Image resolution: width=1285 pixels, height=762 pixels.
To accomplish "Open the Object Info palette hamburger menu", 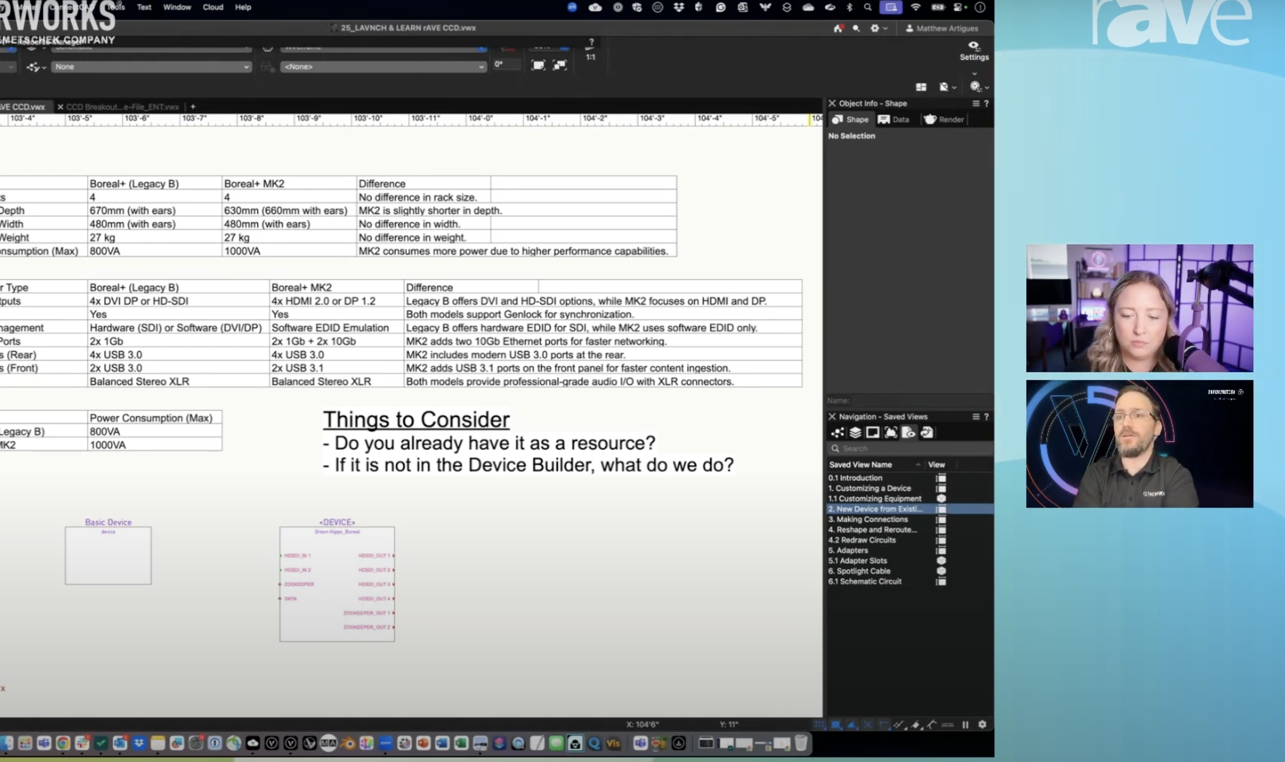I will click(x=975, y=103).
